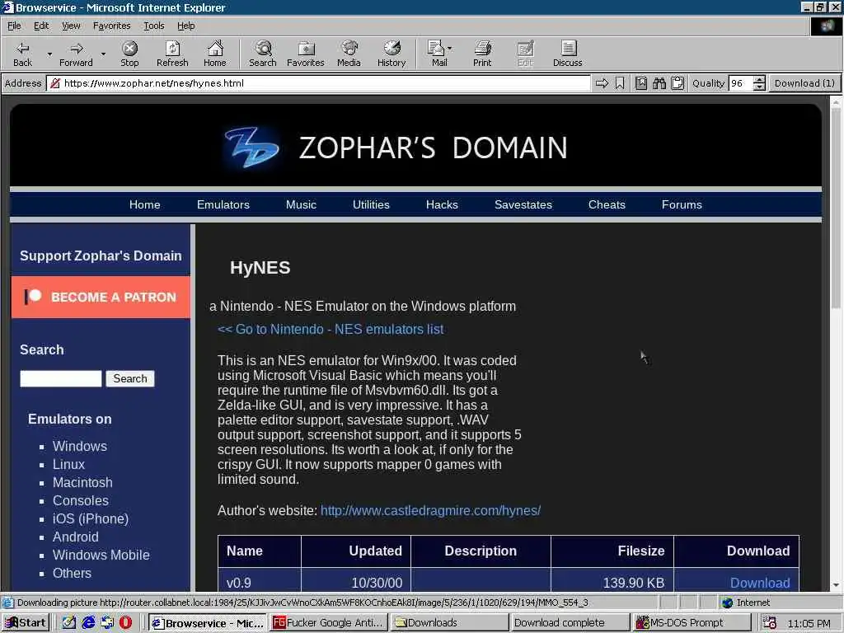Viewport: 844px width, 633px height.
Task: Click the sidebar Search button
Action: pos(129,378)
